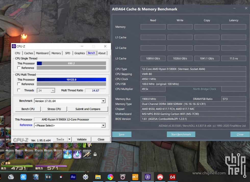Click the multi thread score bar 10122.0
Viewport: 250px width, 182px height.
pyautogui.click(x=71, y=79)
